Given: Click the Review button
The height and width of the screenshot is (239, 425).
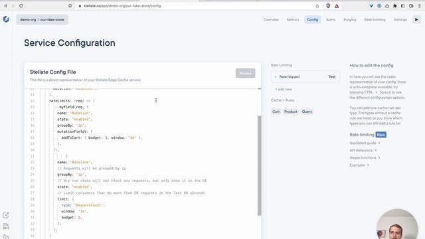Looking at the screenshot, I should pos(245,73).
